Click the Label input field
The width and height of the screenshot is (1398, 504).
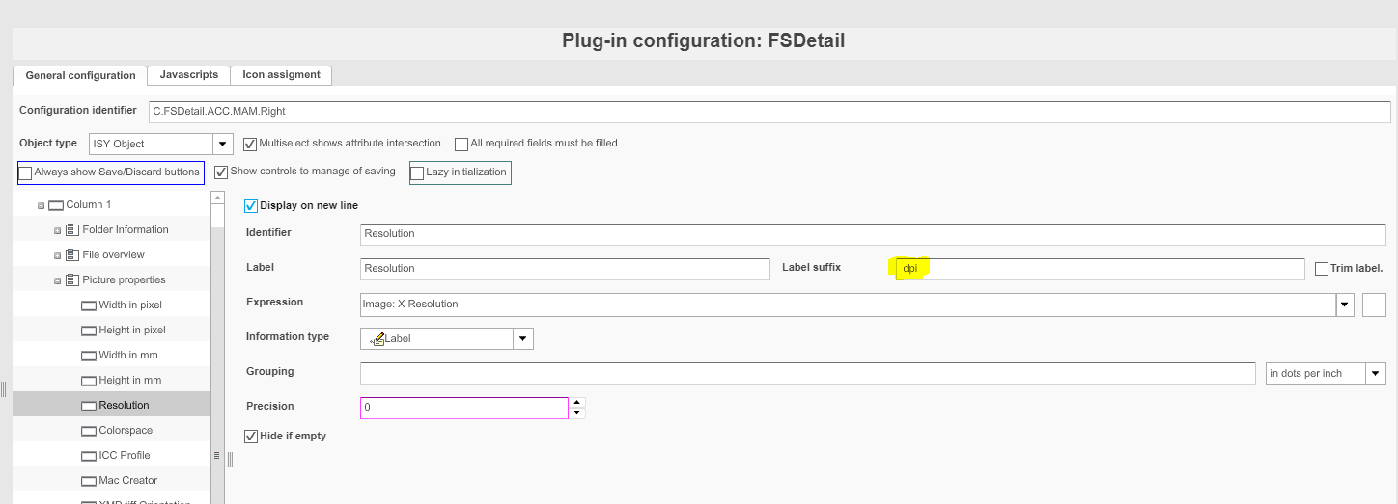coord(565,269)
